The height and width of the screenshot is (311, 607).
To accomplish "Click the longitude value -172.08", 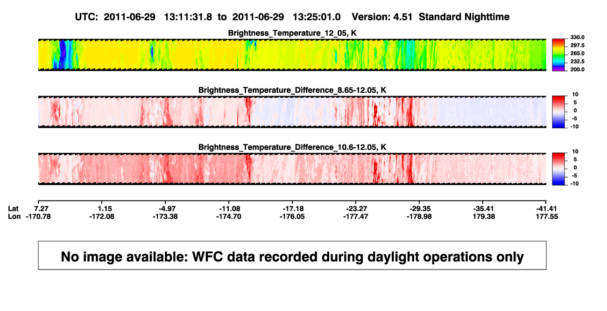I will (x=101, y=216).
